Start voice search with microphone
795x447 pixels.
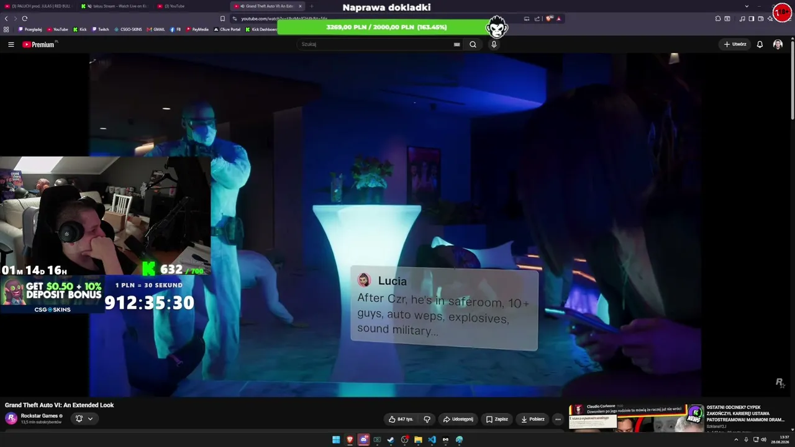(x=494, y=45)
